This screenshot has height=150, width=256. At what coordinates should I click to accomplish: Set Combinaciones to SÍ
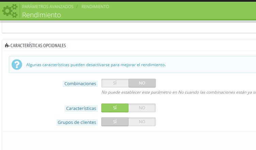(115, 83)
